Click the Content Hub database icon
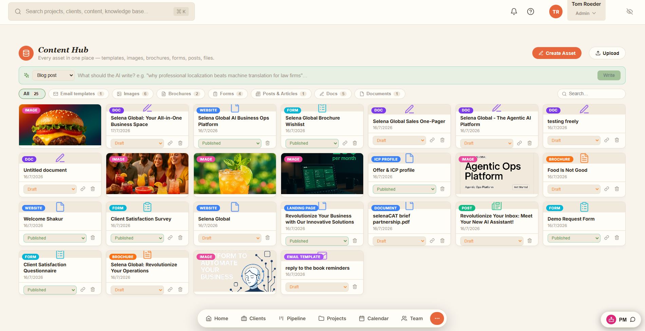The height and width of the screenshot is (331, 645). [26, 53]
